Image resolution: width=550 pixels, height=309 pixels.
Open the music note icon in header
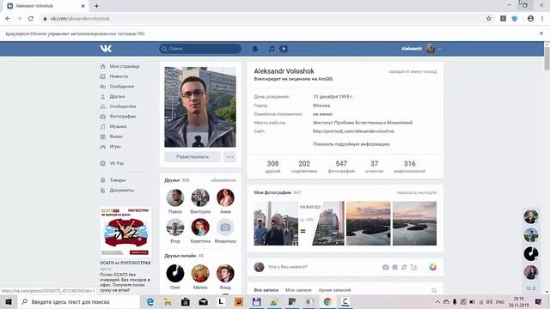coord(272,49)
